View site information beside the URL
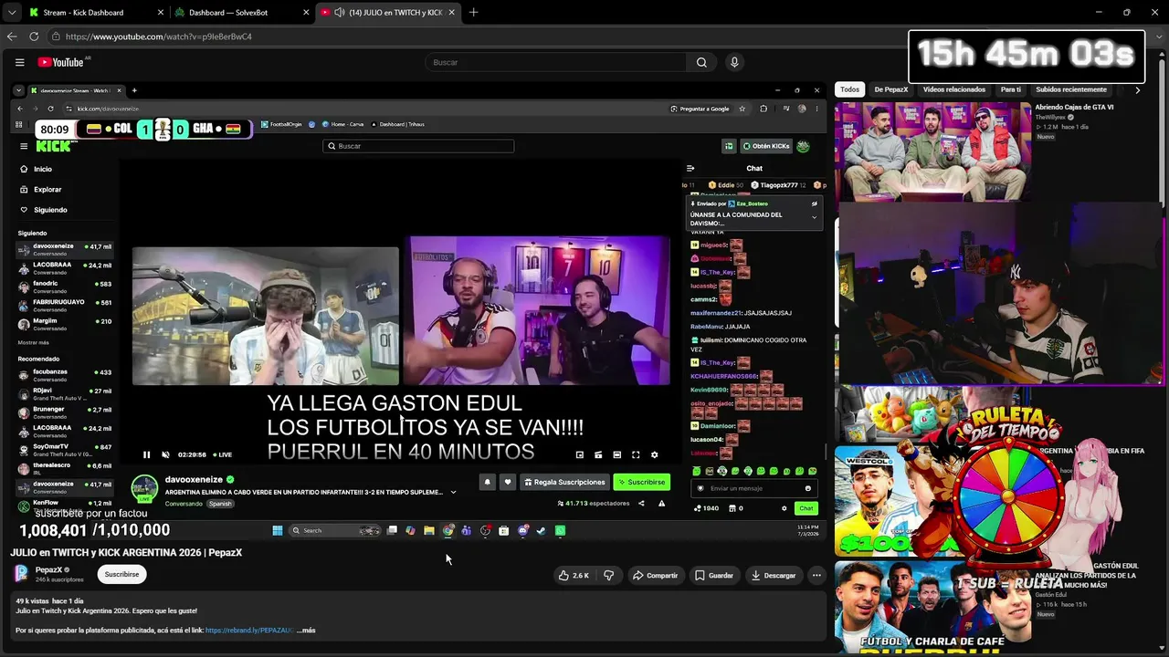Screen dimensions: 1169x657 click(57, 36)
